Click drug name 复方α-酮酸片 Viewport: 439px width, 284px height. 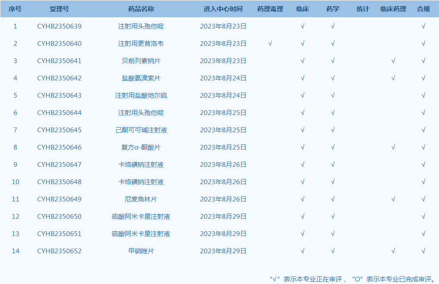[x=141, y=147]
